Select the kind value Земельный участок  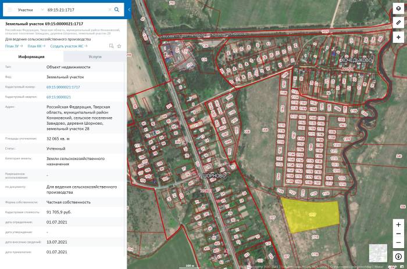(x=65, y=77)
